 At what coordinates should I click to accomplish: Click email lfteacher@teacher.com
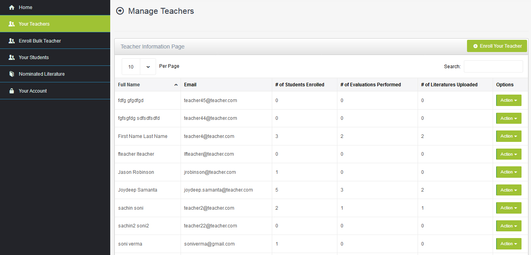click(x=209, y=154)
